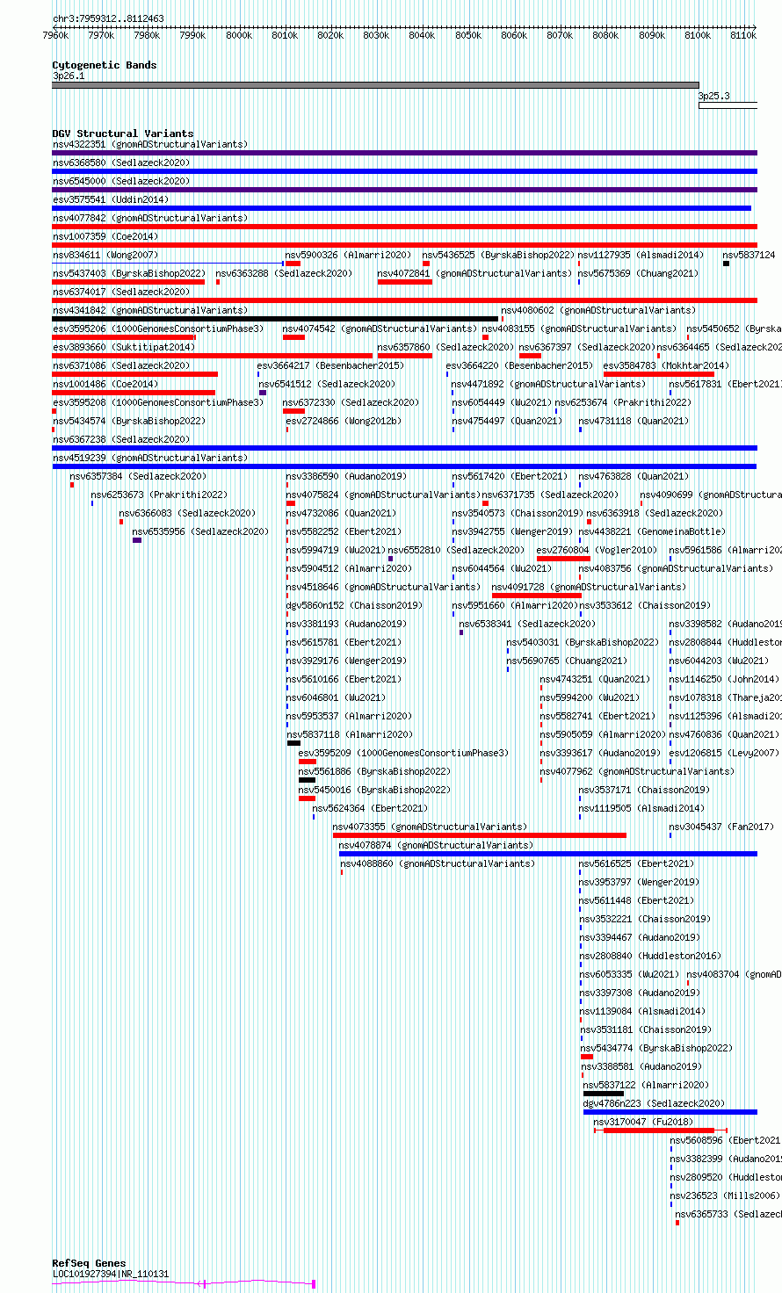Open variant esv3893660 (Suktitipat2014) label

tap(124, 347)
